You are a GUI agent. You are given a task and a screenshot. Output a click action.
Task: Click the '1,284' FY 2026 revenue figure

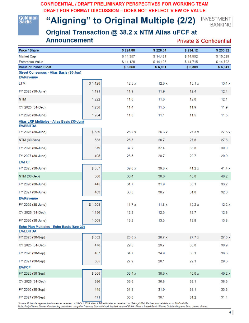[96, 115]
